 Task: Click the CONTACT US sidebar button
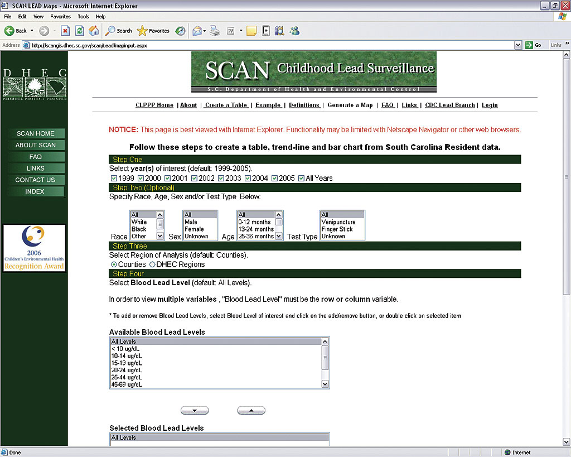coord(35,180)
